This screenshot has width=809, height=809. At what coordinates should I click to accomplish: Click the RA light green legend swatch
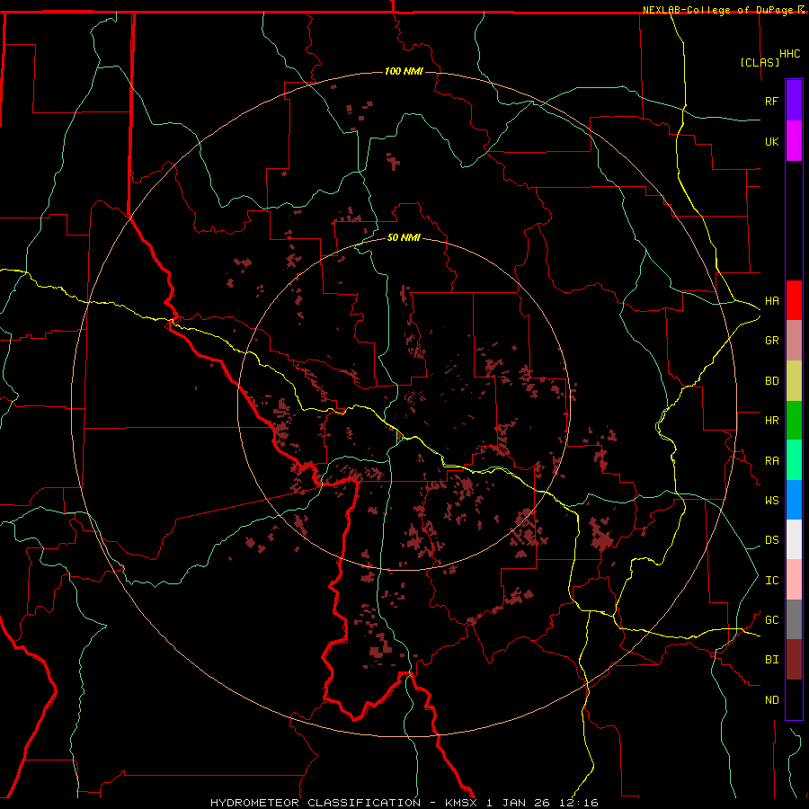tap(794, 460)
